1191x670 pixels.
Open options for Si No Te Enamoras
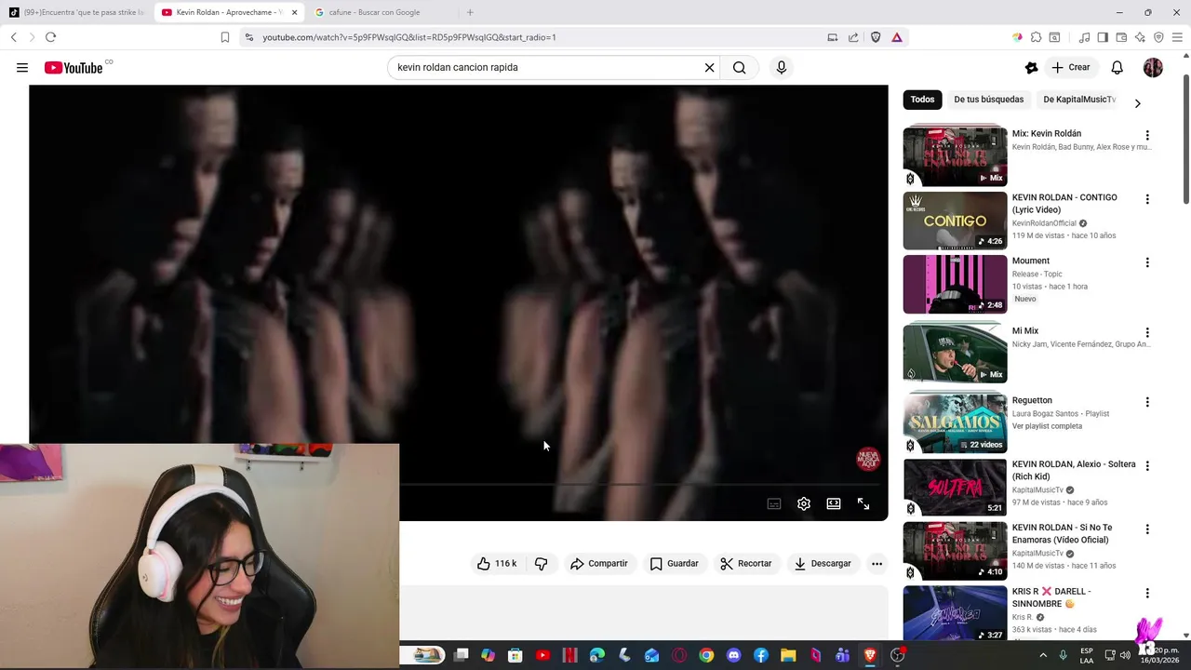[x=1147, y=529]
